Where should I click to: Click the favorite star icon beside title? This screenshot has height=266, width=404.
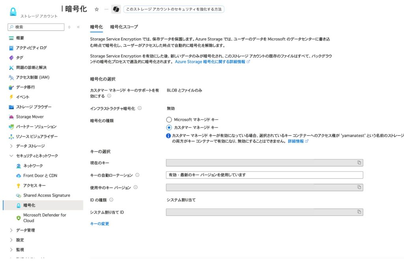tap(97, 9)
